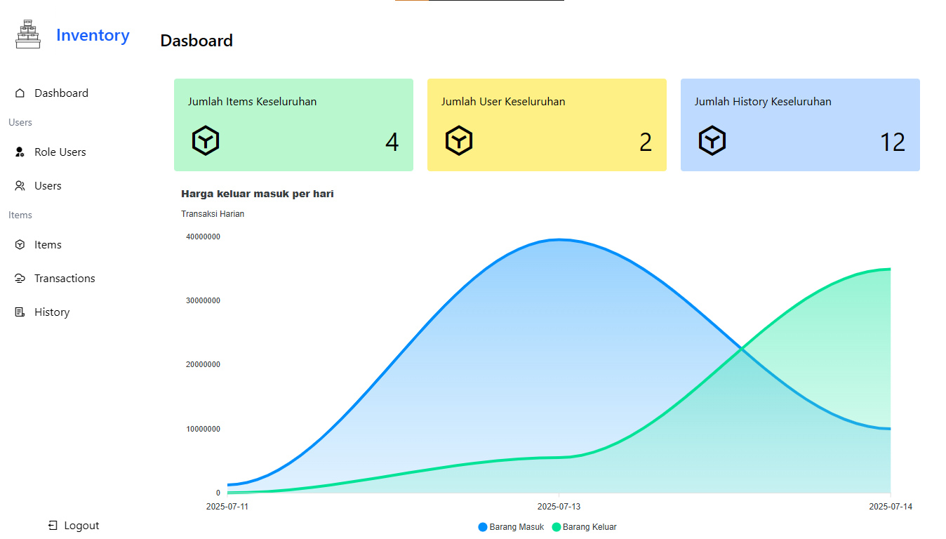Click the Logout door arrow icon
Screen dimensions: 946x539
(53, 526)
